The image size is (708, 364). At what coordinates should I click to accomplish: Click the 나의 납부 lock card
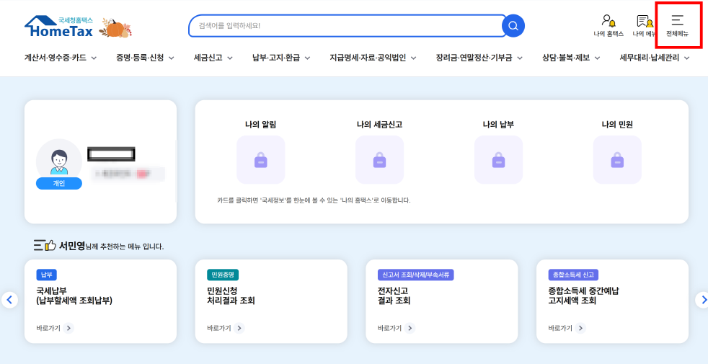[498, 159]
